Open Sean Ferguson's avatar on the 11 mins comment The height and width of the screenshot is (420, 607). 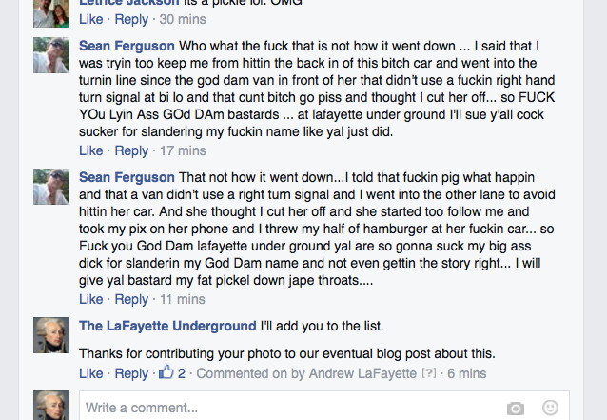(x=51, y=187)
